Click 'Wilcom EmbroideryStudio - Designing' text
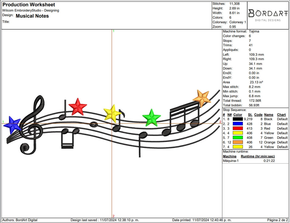 tap(31, 10)
